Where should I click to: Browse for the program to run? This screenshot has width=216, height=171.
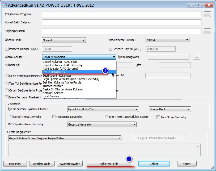(x=207, y=14)
